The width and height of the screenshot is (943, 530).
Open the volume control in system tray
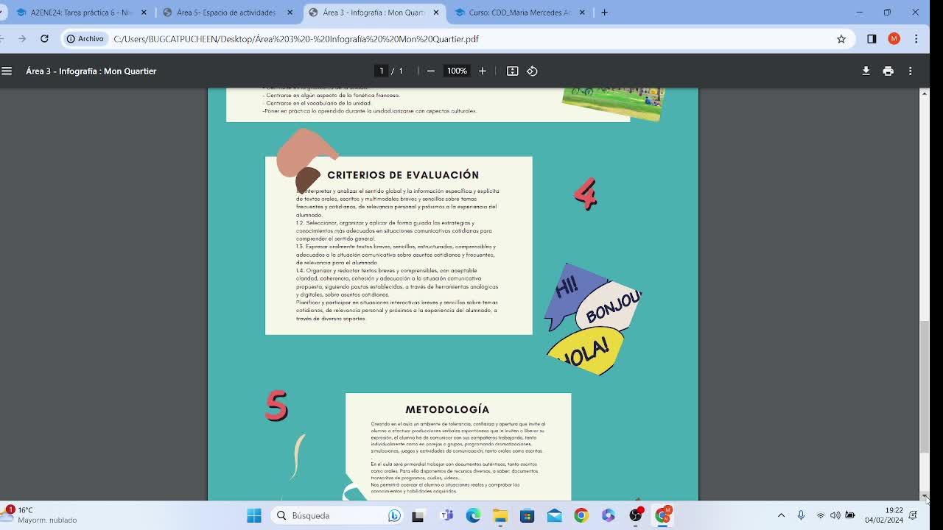835,515
